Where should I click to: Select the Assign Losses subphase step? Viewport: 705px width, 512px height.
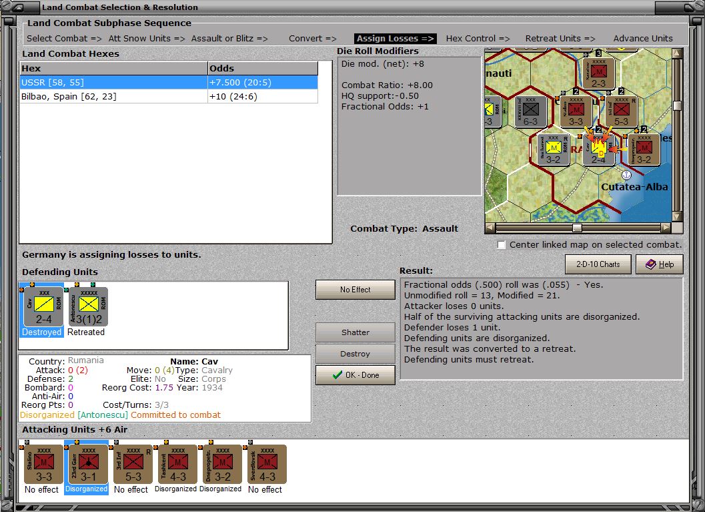tap(396, 38)
